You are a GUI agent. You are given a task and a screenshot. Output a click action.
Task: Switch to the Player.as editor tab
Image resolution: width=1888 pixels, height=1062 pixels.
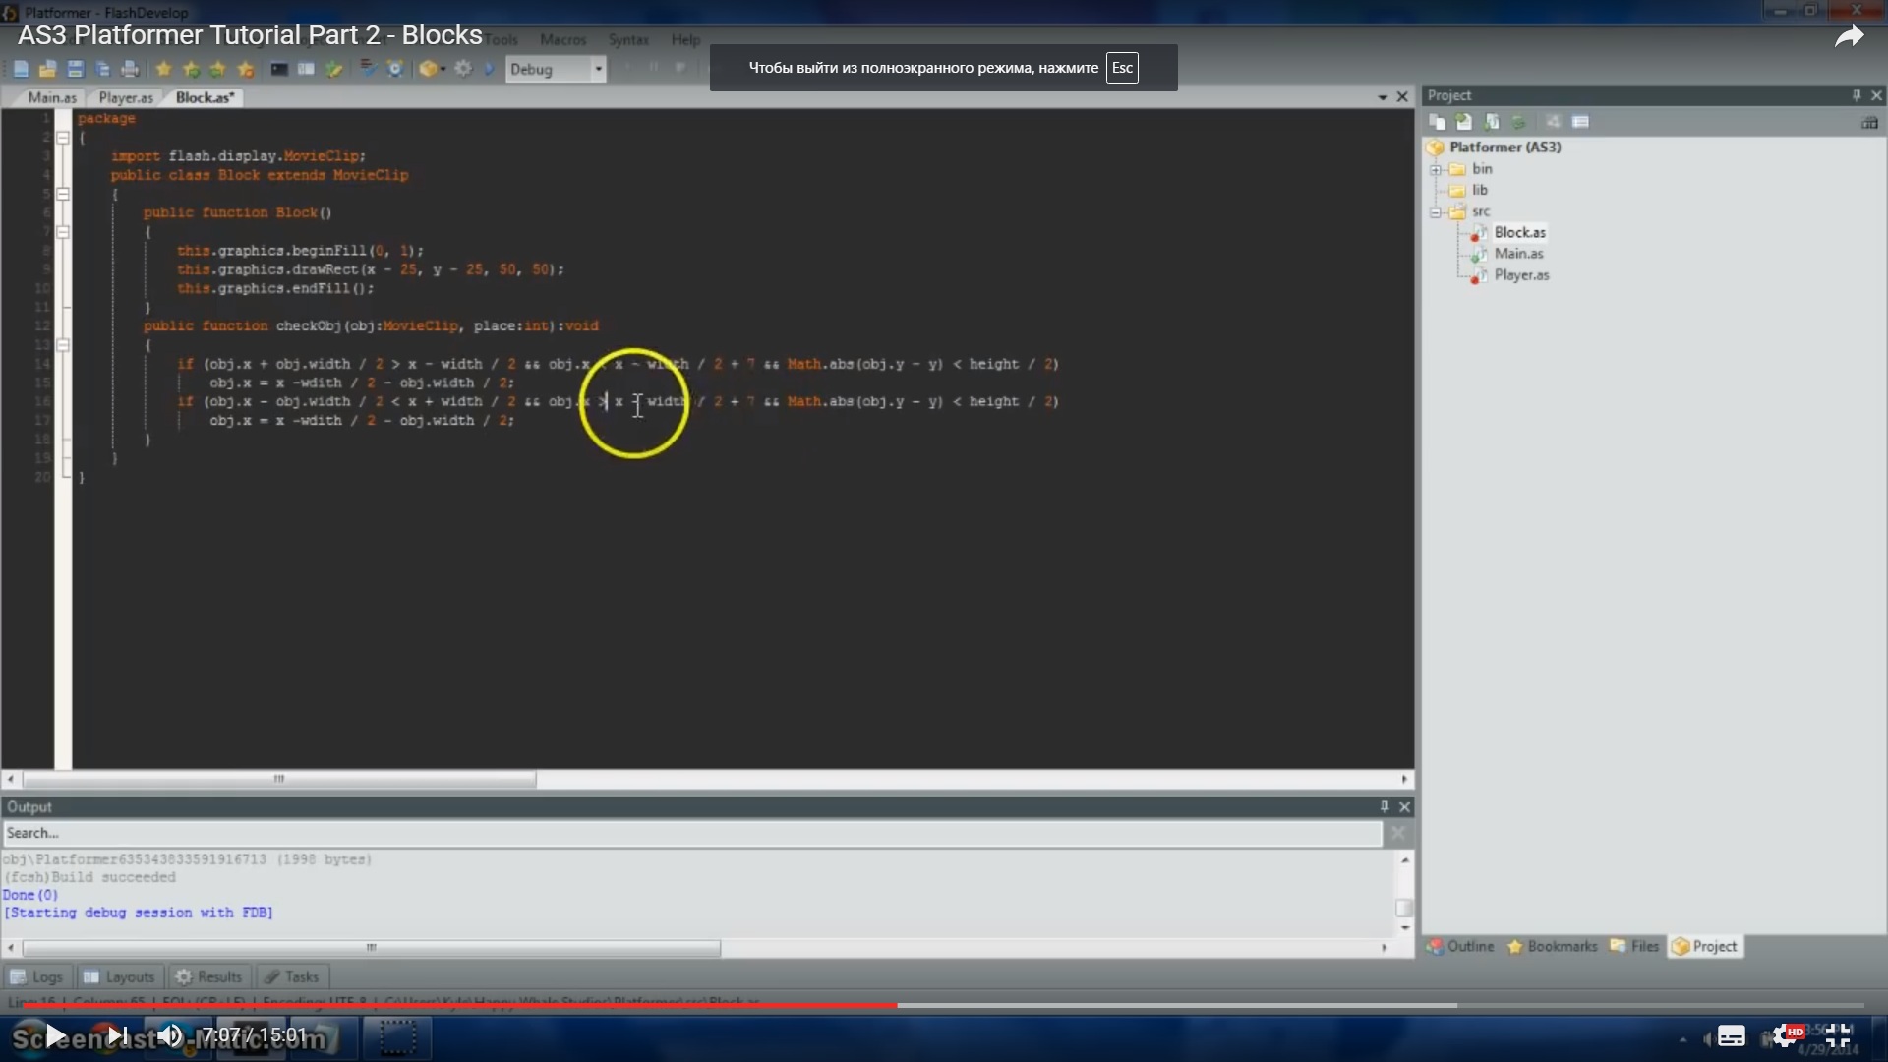[126, 97]
